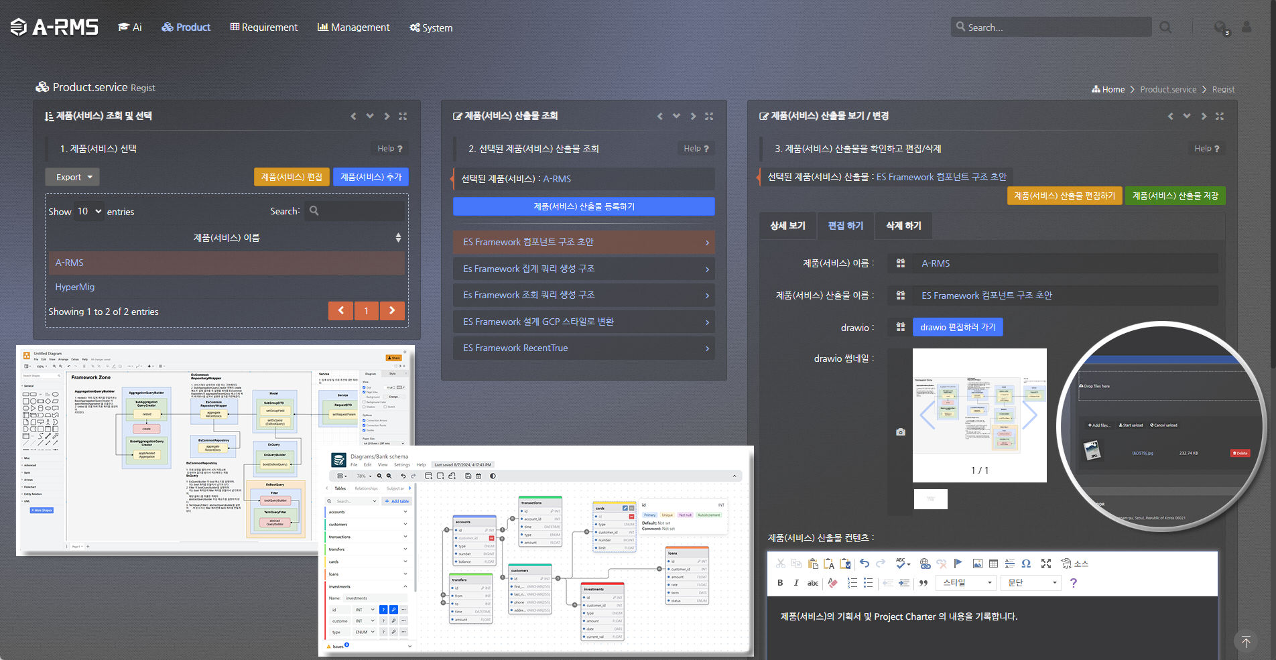Insert a numbered list in the editor
Image resolution: width=1276 pixels, height=660 pixels.
[852, 583]
